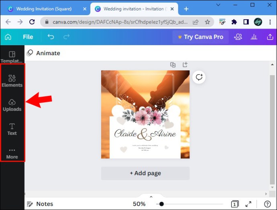The height and width of the screenshot is (210, 277).
Task: Open the Chrome tab search dropdown
Action: click(x=218, y=5)
